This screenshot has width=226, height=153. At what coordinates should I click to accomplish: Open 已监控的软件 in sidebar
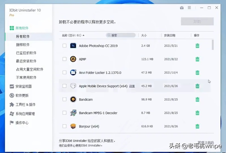26,53
